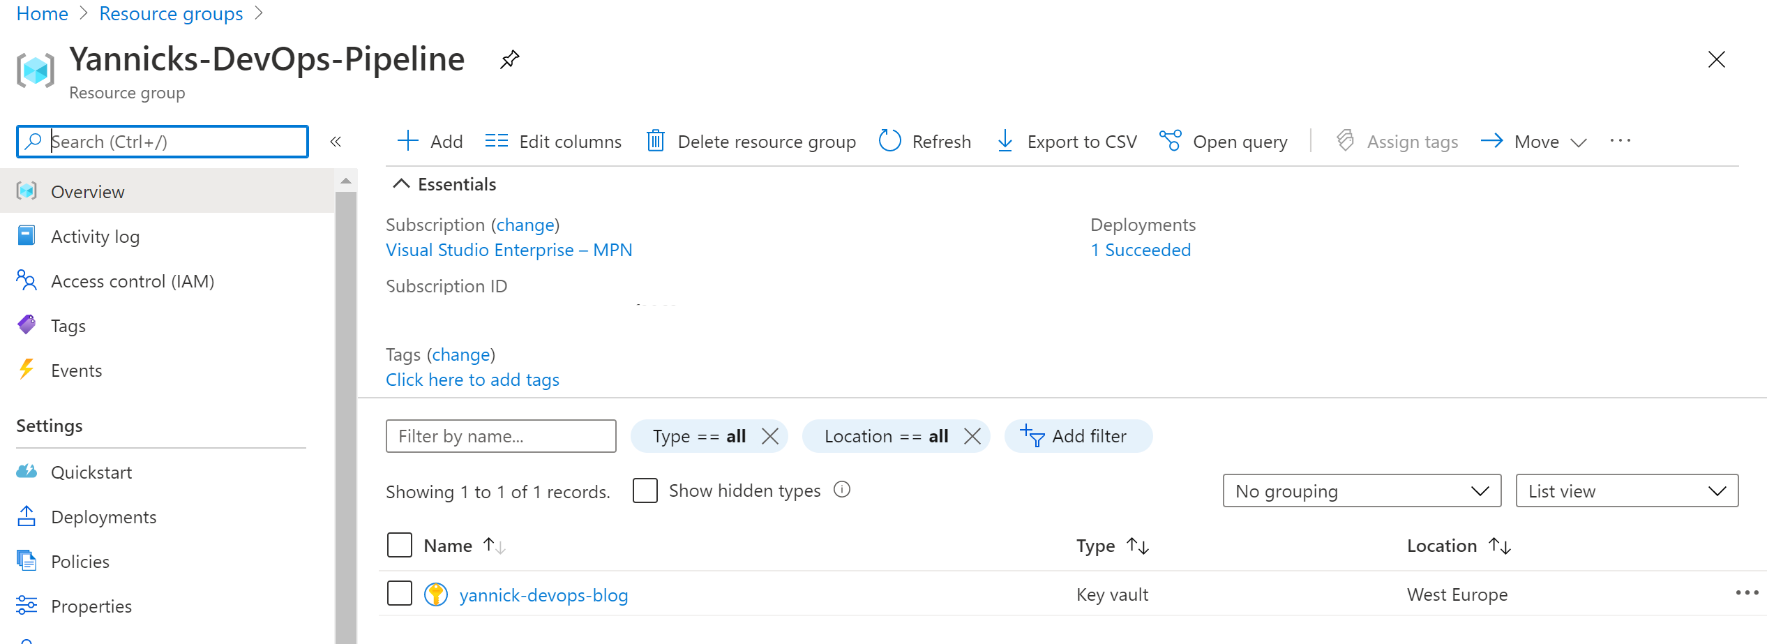Click the Delete resource group trash icon

click(x=655, y=142)
